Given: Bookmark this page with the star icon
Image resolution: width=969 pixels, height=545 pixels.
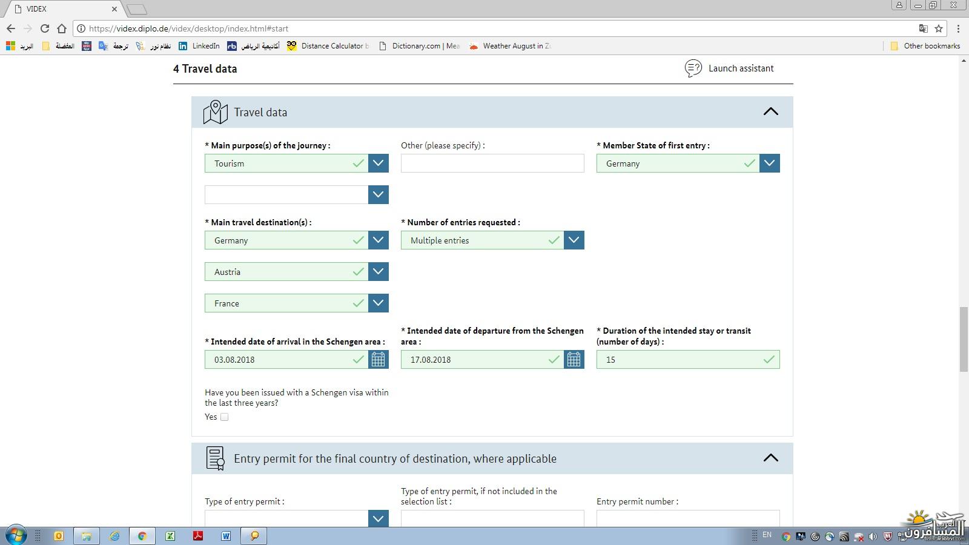Looking at the screenshot, I should coord(939,28).
